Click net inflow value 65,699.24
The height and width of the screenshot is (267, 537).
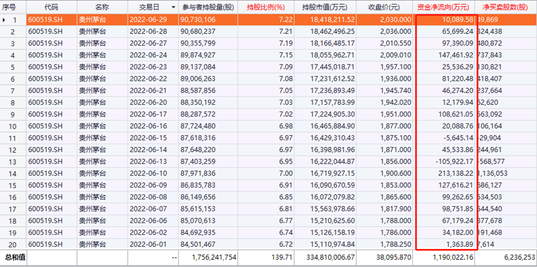point(457,32)
